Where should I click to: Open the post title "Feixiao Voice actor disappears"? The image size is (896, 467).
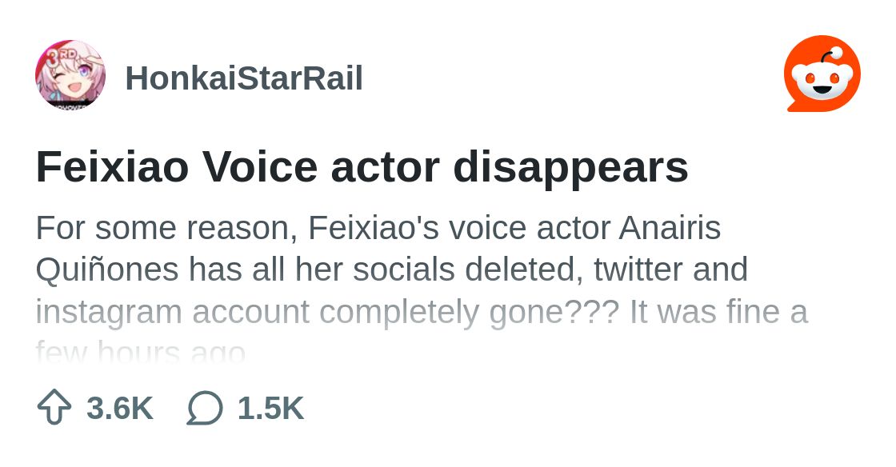click(362, 168)
